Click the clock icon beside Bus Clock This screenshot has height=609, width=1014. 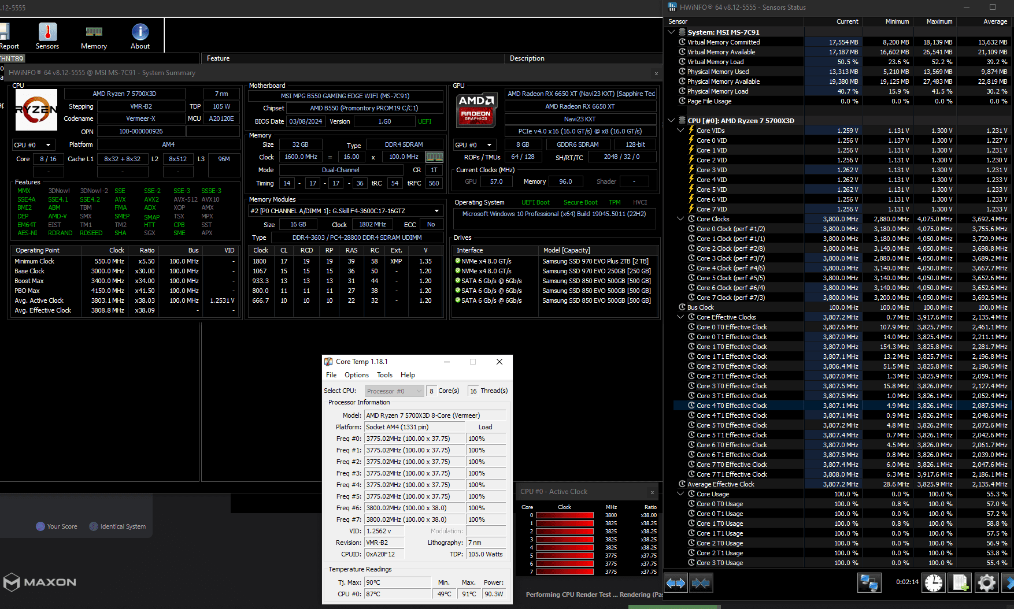(682, 307)
